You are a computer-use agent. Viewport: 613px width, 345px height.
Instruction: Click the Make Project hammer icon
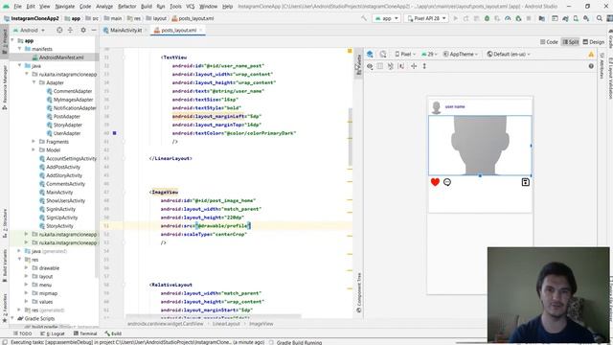364,18
